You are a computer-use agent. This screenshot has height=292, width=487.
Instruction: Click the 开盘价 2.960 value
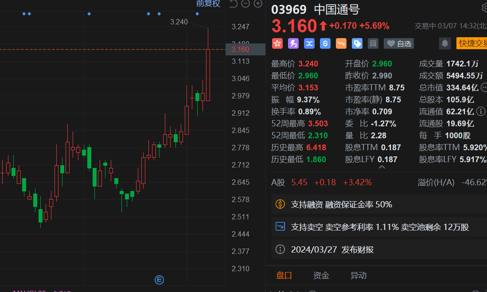pyautogui.click(x=382, y=64)
